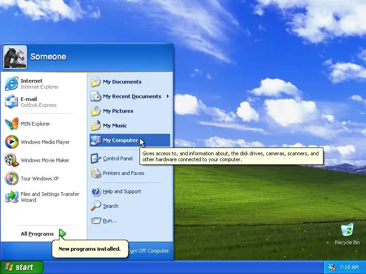Launch MSN Explorer from its label
Image resolution: width=366 pixels, height=274 pixels.
(35, 124)
